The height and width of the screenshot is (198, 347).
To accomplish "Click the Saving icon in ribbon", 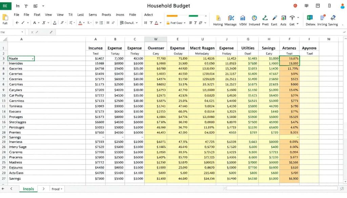I will point(333,18).
